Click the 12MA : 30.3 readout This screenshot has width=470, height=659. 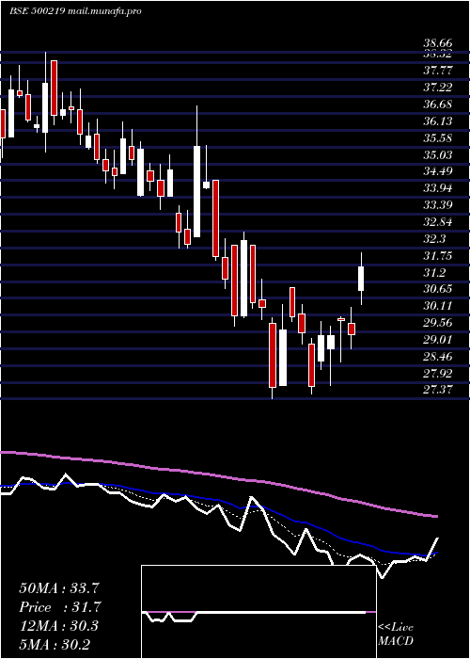point(58,626)
